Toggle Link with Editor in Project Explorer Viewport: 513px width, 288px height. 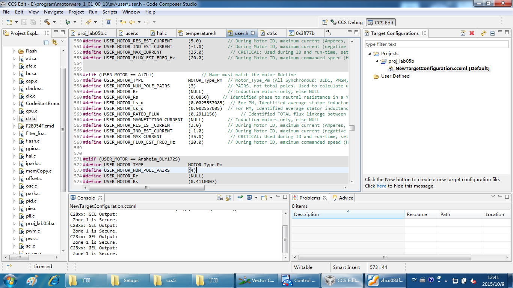[54, 42]
